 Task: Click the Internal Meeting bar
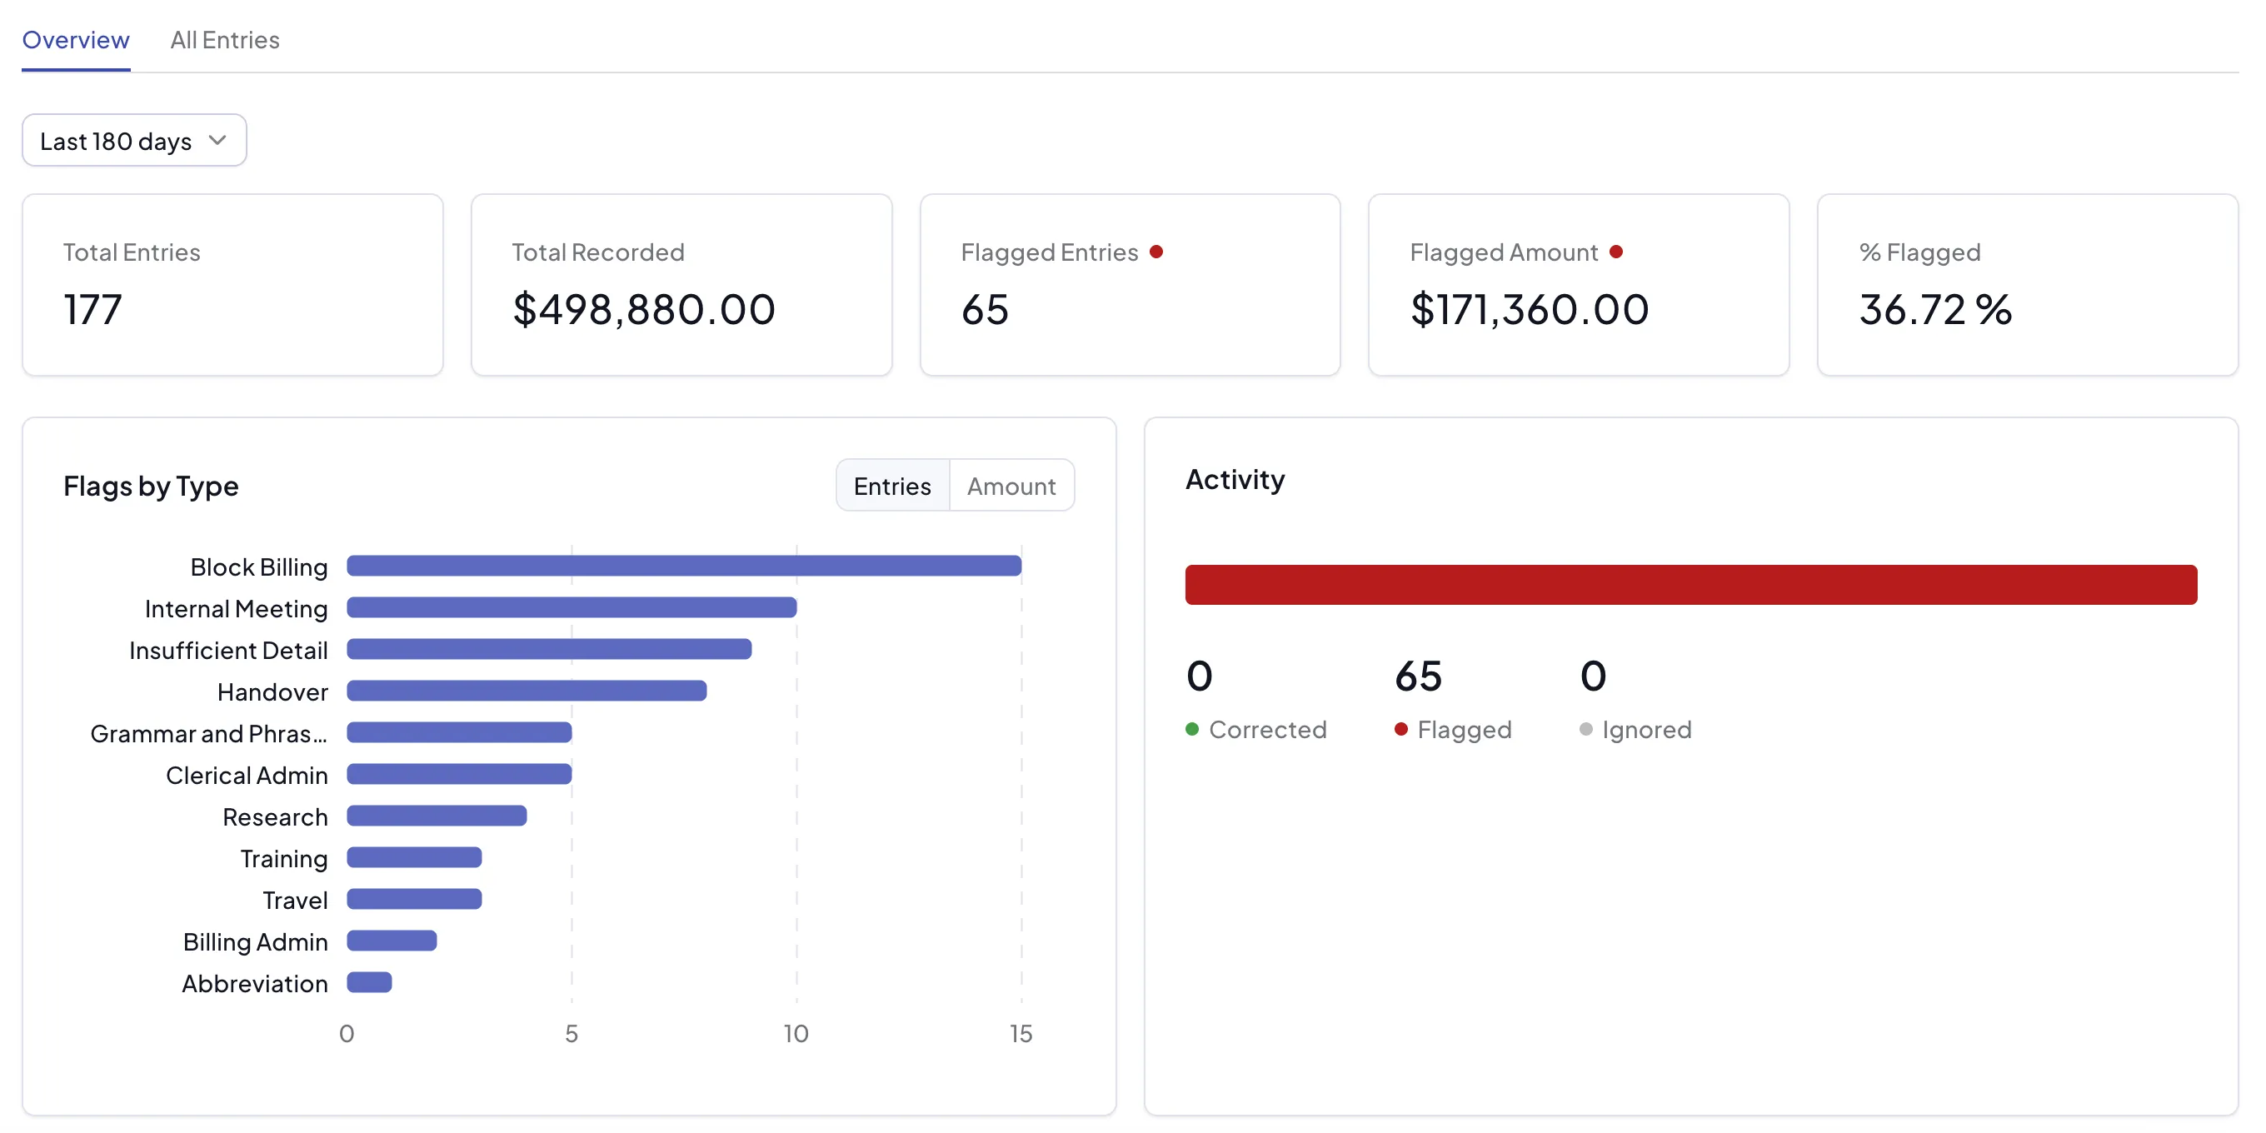(571, 607)
